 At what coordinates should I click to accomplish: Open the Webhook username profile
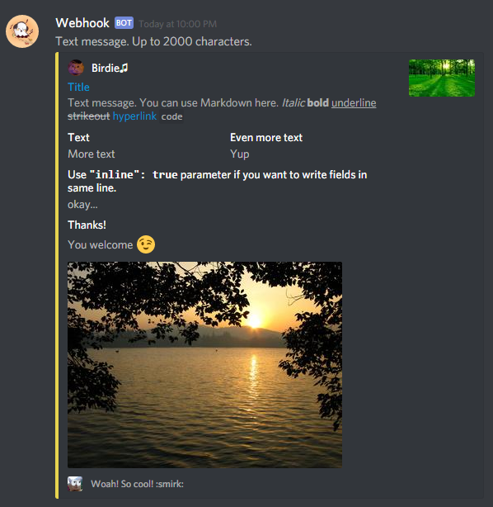pos(82,23)
